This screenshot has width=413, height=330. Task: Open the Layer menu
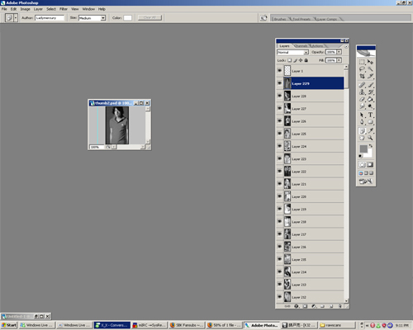[38, 9]
